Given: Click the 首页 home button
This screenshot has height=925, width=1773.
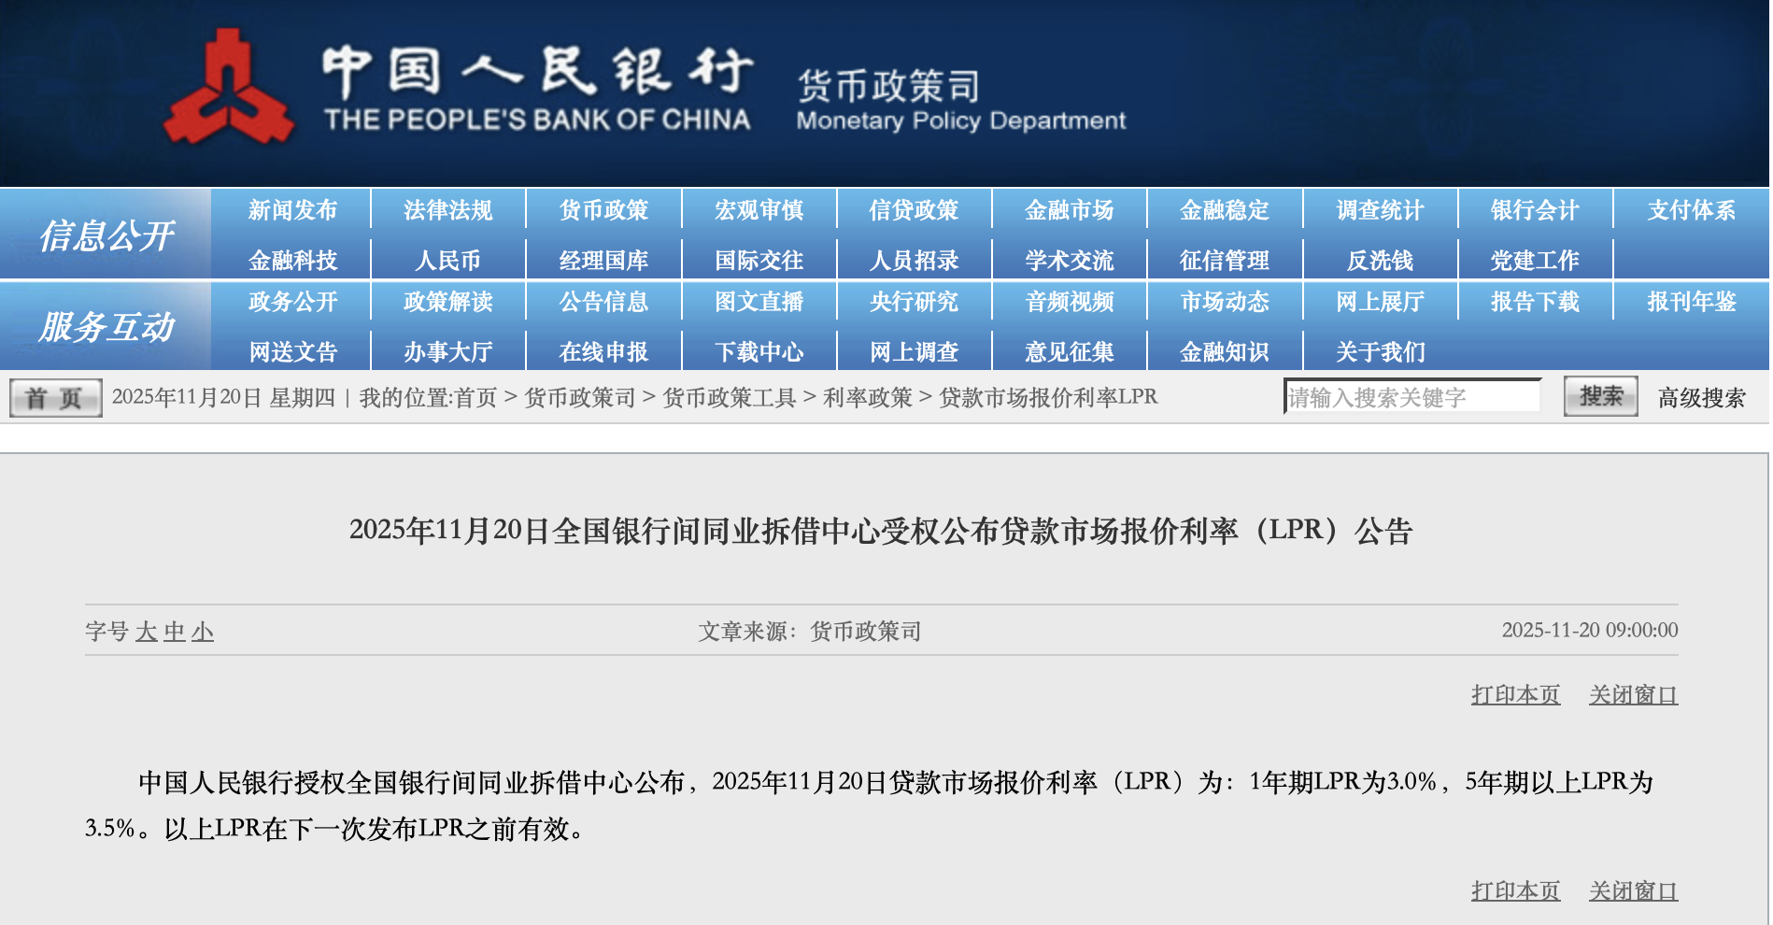Looking at the screenshot, I should tap(53, 396).
